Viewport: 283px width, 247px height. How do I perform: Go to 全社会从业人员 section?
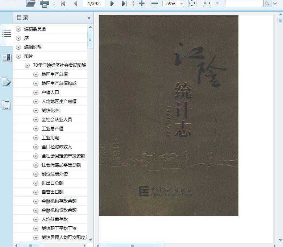57,120
